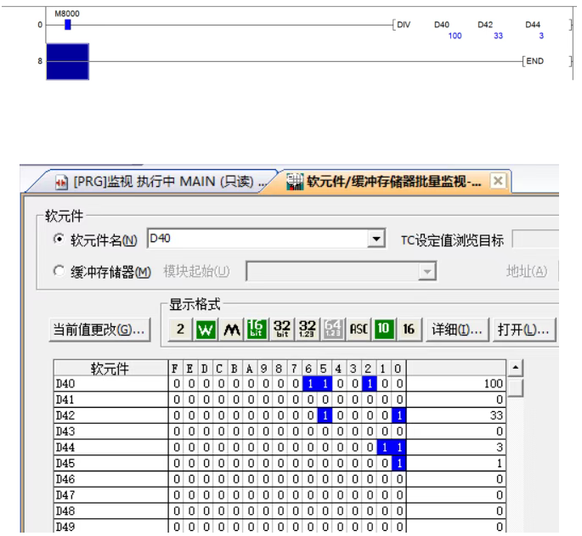Screen dimensions: 582x536
Task: Click the 打开 button
Action: pyautogui.click(x=523, y=329)
